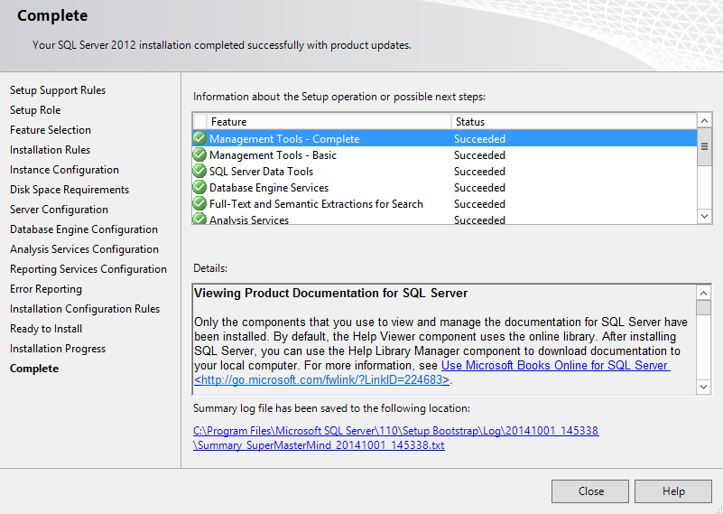
Task: Click check icon for Full-Text and Semantic Extractions
Action: point(199,204)
